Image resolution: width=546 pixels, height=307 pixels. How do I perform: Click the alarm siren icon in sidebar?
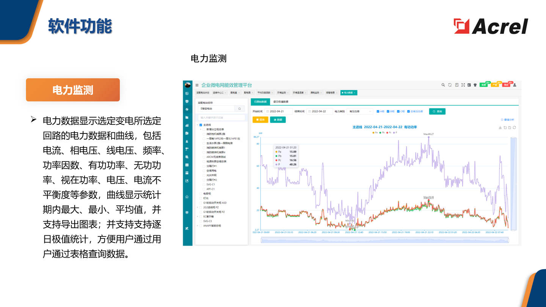(x=187, y=141)
